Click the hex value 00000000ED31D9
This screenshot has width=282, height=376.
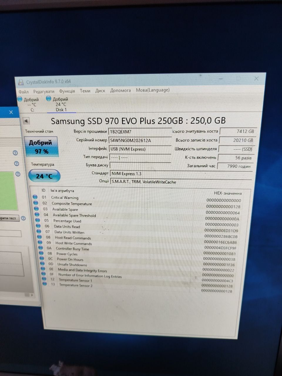coord(221,231)
